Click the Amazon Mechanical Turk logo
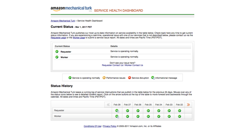Screen dimensions: 245x135 tap(71, 9)
